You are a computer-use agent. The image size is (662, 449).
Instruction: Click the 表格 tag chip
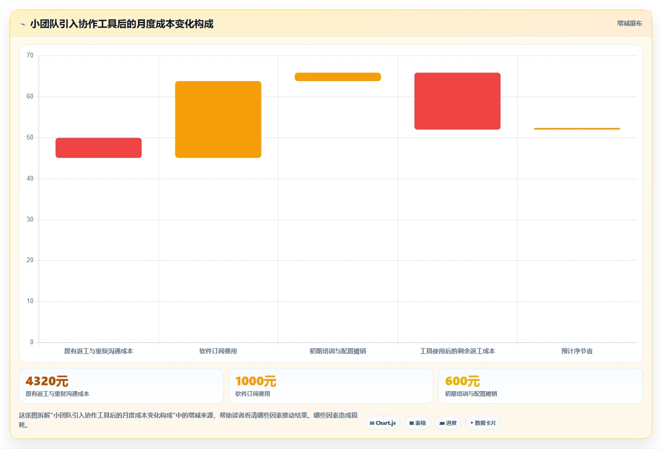click(x=417, y=423)
